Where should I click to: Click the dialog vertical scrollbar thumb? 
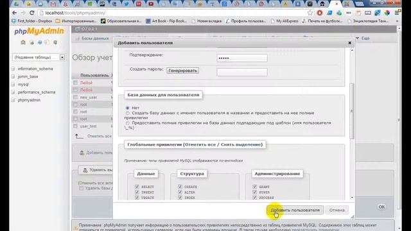click(x=352, y=111)
